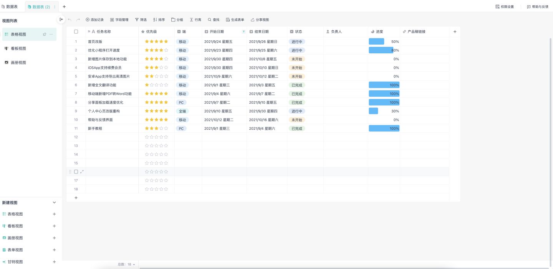Add a new 甘特视图 with plus icon
553x269 pixels.
54,262
